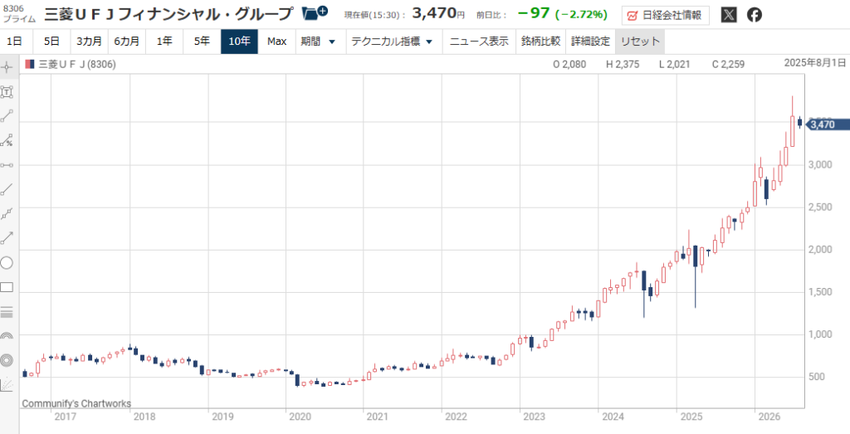
Task: Click the −97 (−2.72%) price change
Action: pyautogui.click(x=562, y=14)
